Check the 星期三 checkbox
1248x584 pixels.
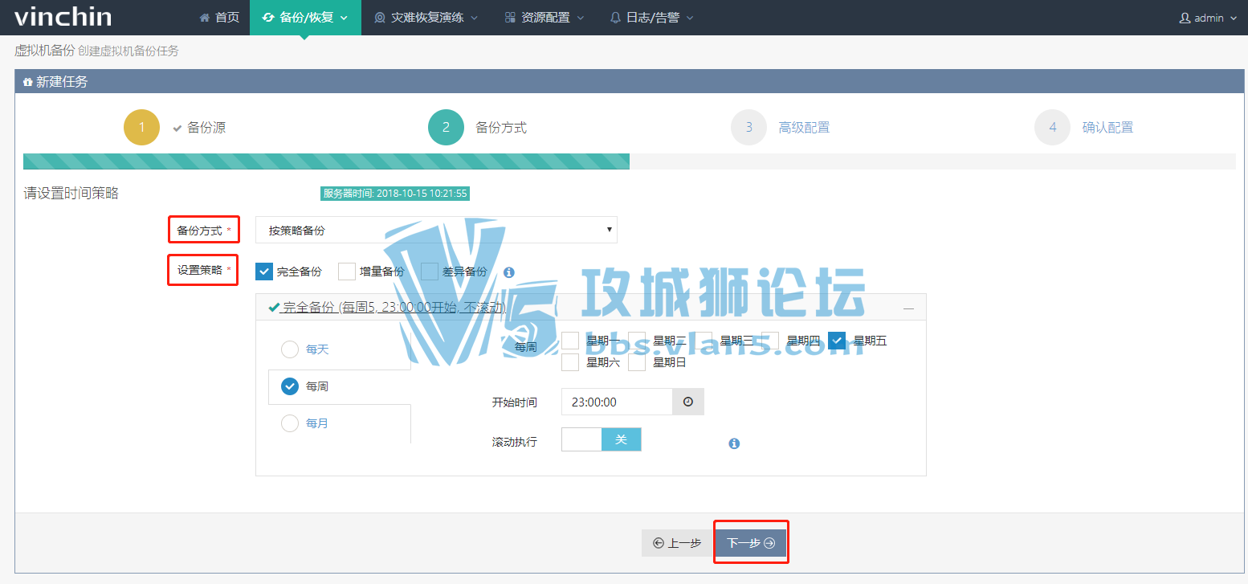pyautogui.click(x=704, y=341)
